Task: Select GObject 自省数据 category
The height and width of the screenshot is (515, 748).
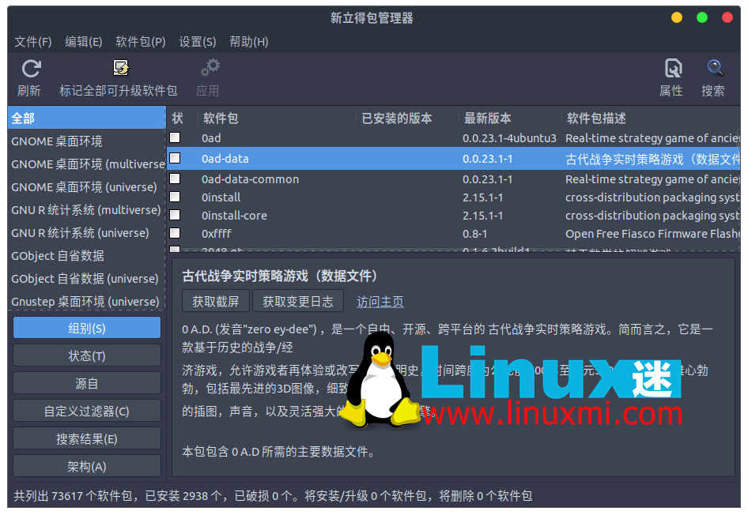Action: point(86,255)
